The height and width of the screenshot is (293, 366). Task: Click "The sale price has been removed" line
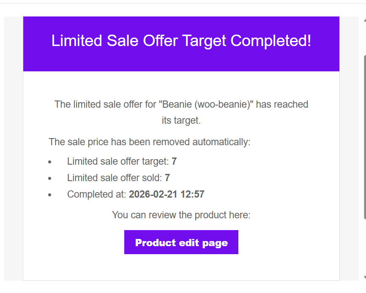click(150, 141)
